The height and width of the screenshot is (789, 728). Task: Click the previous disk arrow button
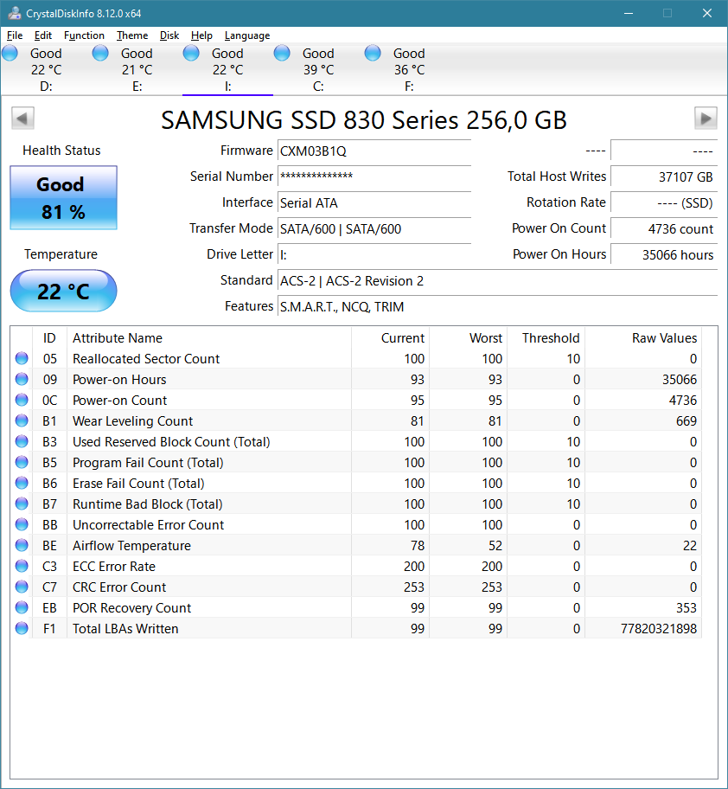point(22,119)
